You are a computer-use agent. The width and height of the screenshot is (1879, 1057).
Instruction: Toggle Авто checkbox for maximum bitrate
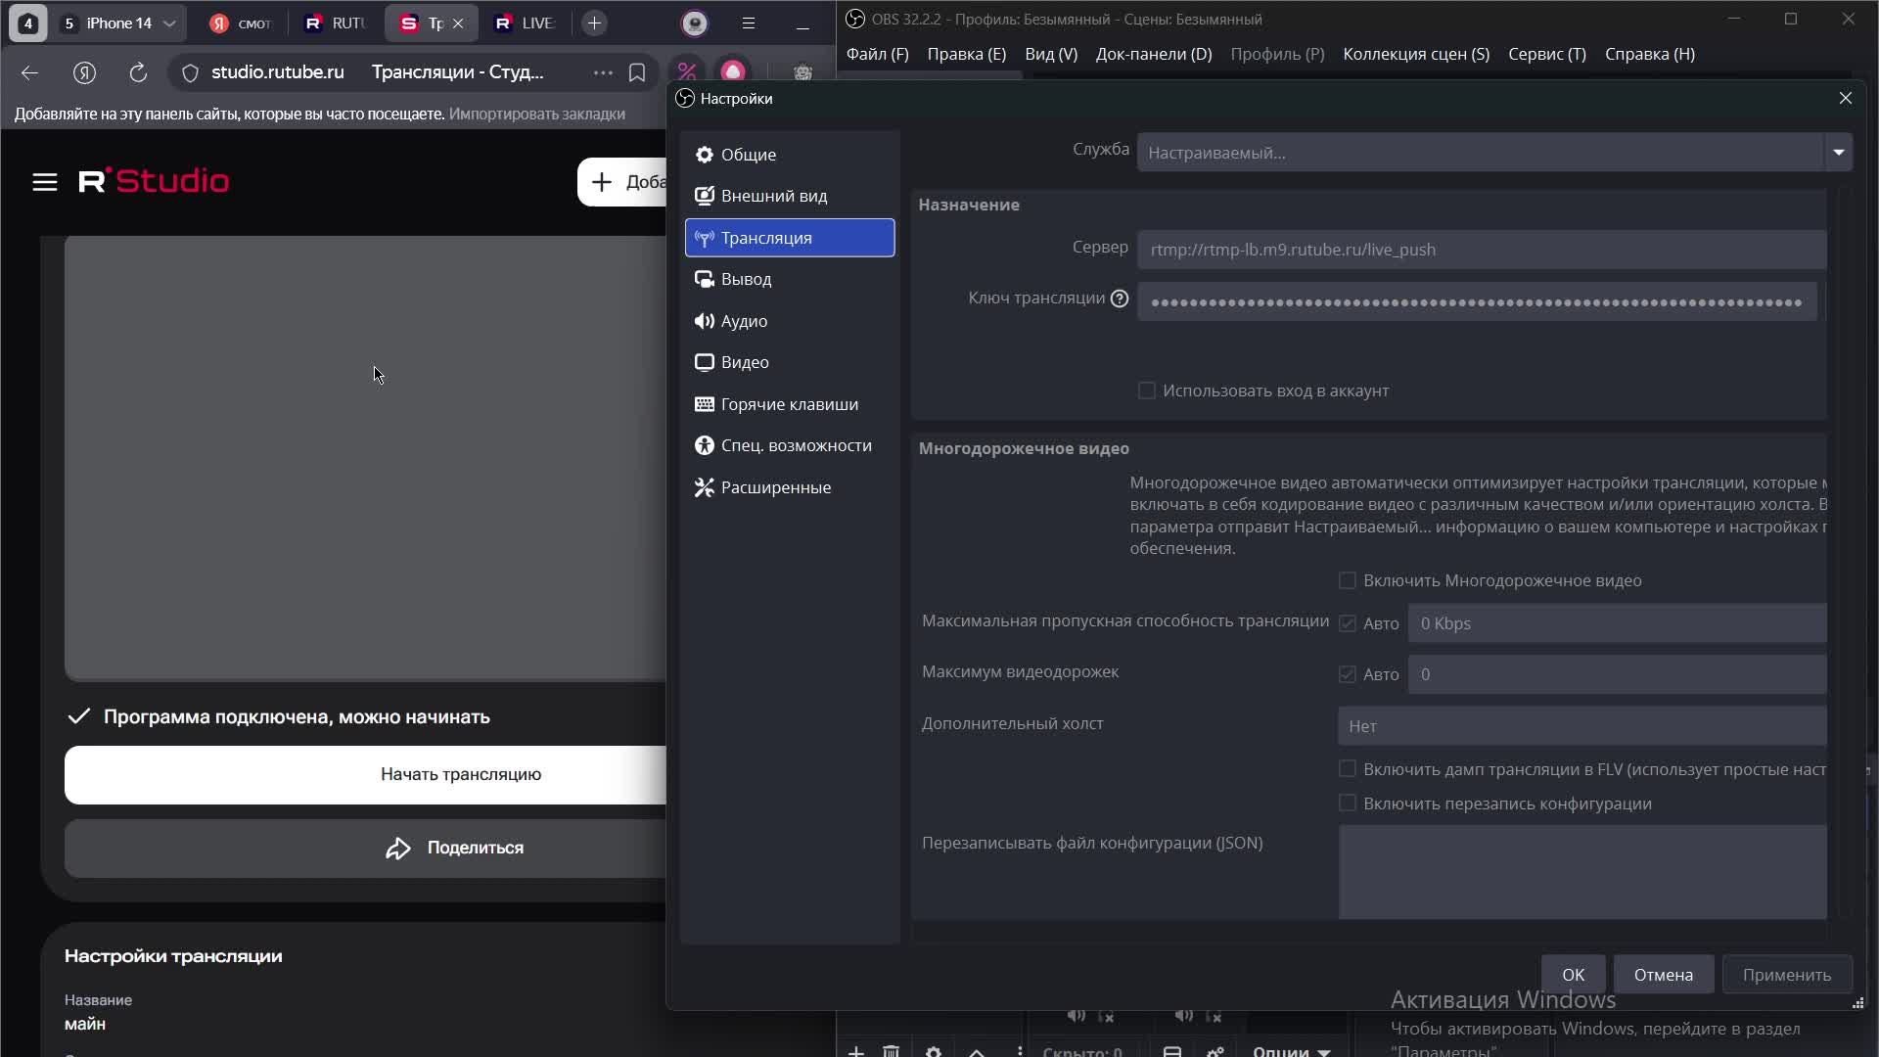click(1348, 623)
